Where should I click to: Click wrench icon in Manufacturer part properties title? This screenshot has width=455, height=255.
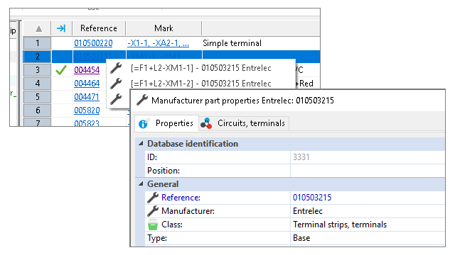pyautogui.click(x=142, y=101)
